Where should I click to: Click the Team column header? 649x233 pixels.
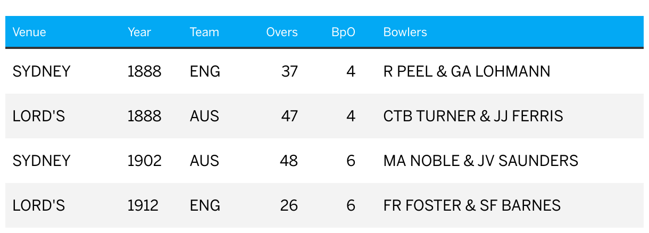tap(204, 32)
